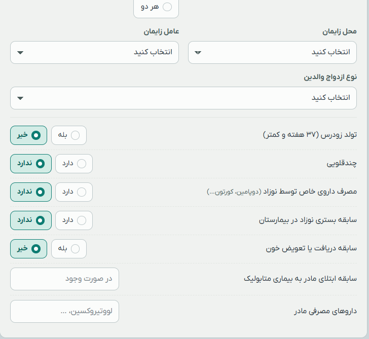Expand the 'نوع ازدواج والدین' select box

183,98
